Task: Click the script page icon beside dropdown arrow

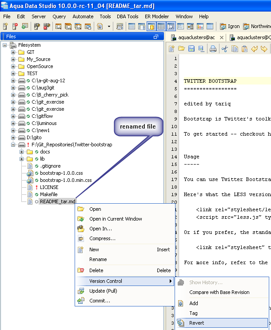Action: (100, 26)
